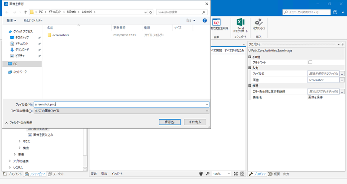Open the Arguments tab
Viewport: 347px width, 184px height.
(x=104, y=174)
